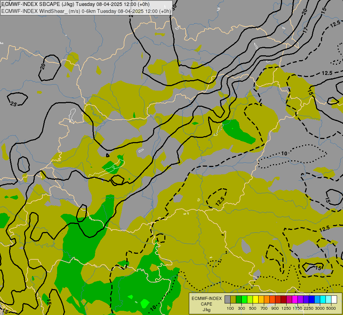The image size is (343, 315).
Task: Click the ECMWF-INDEX legend title
Action: point(207,299)
